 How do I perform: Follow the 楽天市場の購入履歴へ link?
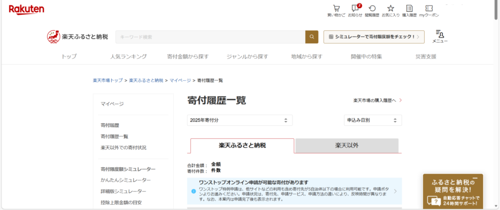tap(377, 100)
